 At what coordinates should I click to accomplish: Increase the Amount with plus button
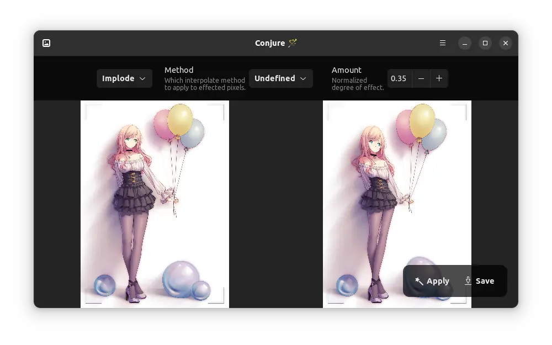(439, 78)
